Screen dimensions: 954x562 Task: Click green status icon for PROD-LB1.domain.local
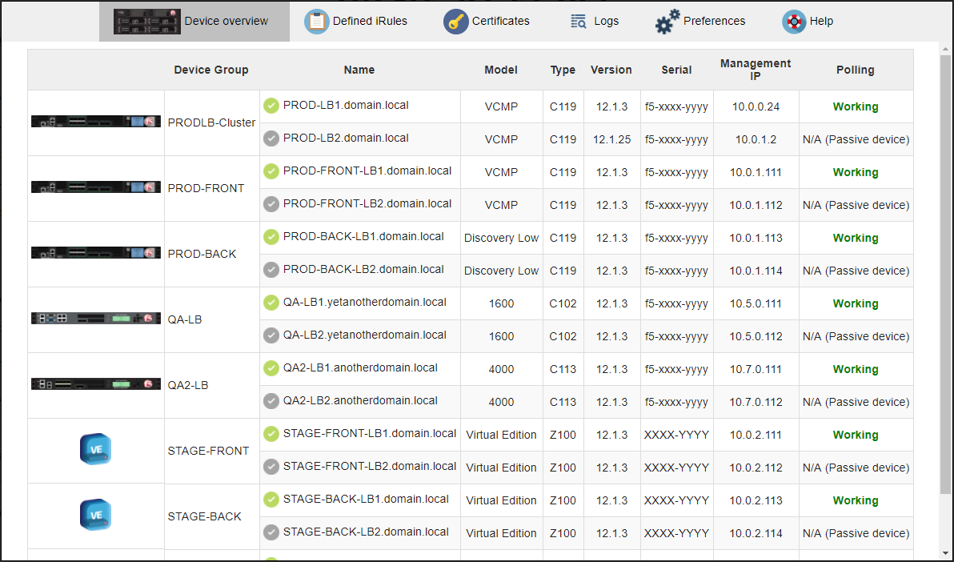pyautogui.click(x=271, y=106)
